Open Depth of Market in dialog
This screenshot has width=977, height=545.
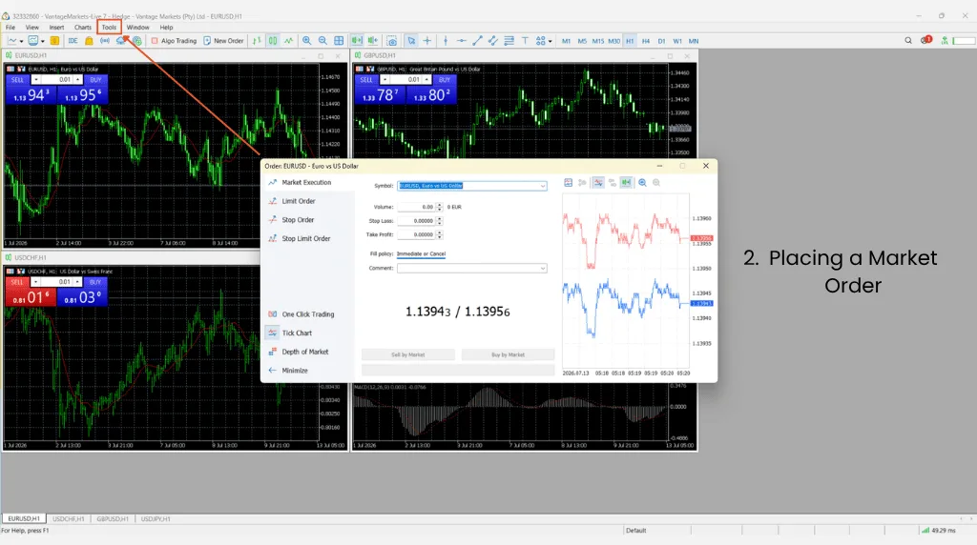304,352
